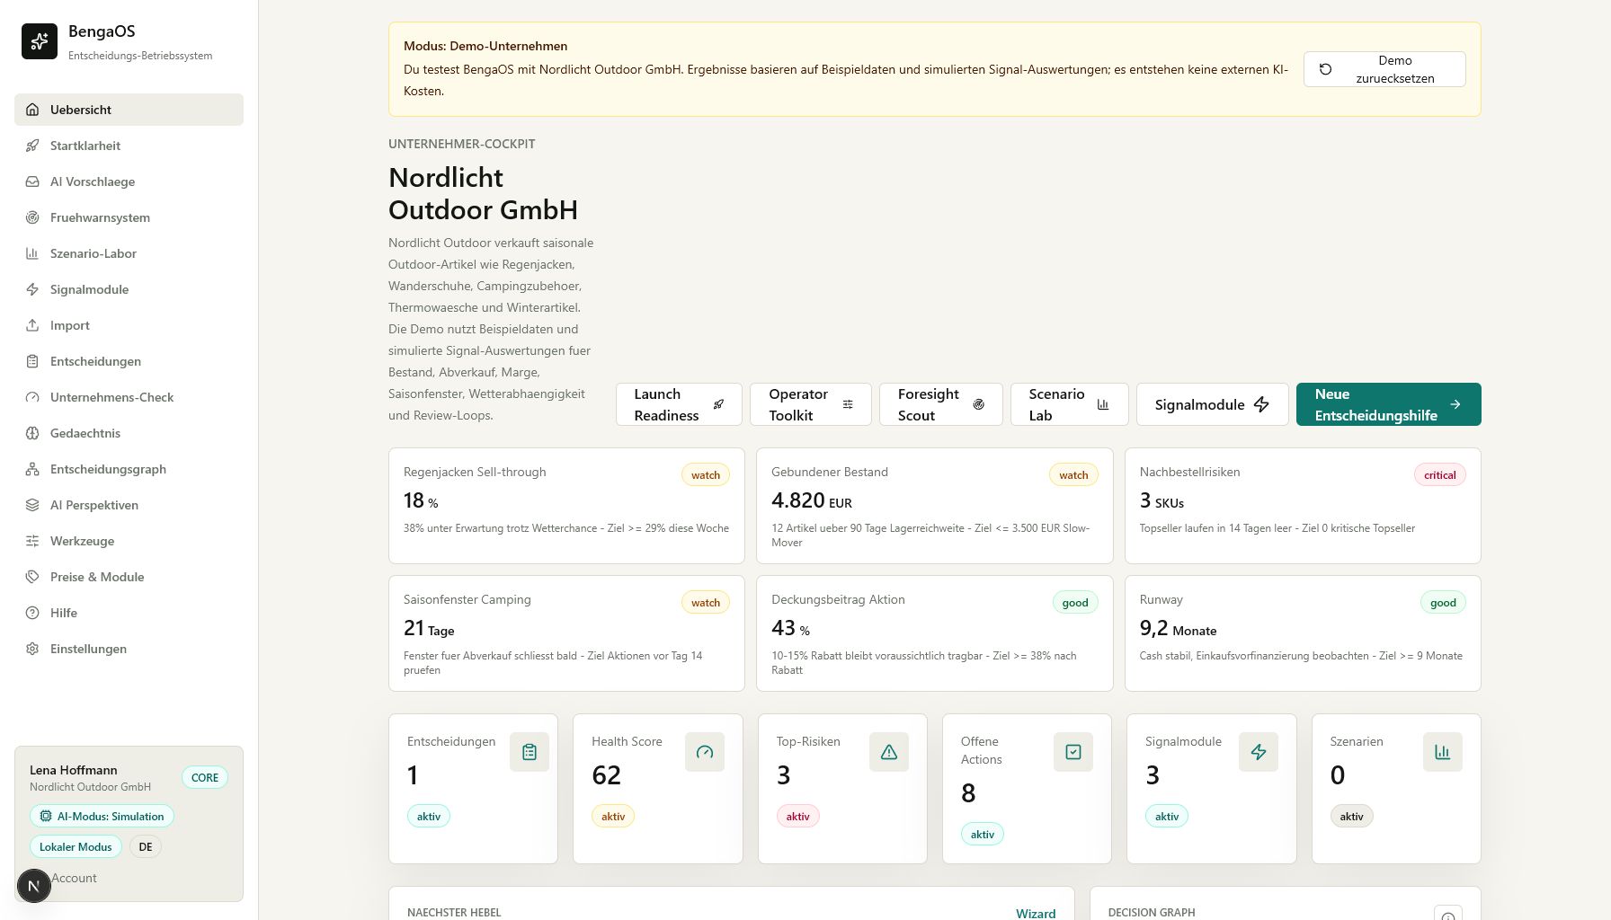Open Operator Toolkit button
The width and height of the screenshot is (1611, 920).
(x=811, y=404)
